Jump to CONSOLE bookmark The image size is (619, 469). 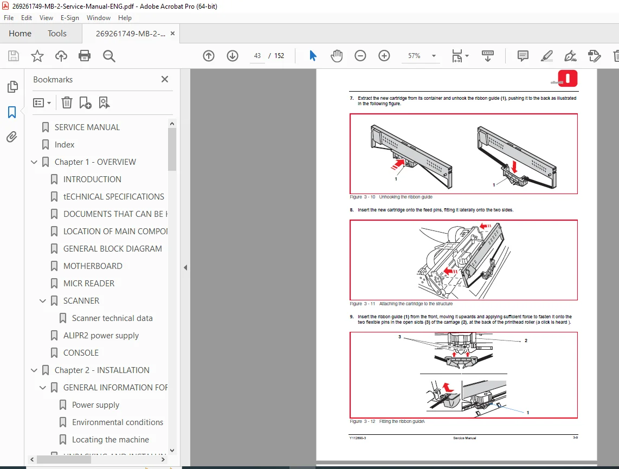pos(81,353)
